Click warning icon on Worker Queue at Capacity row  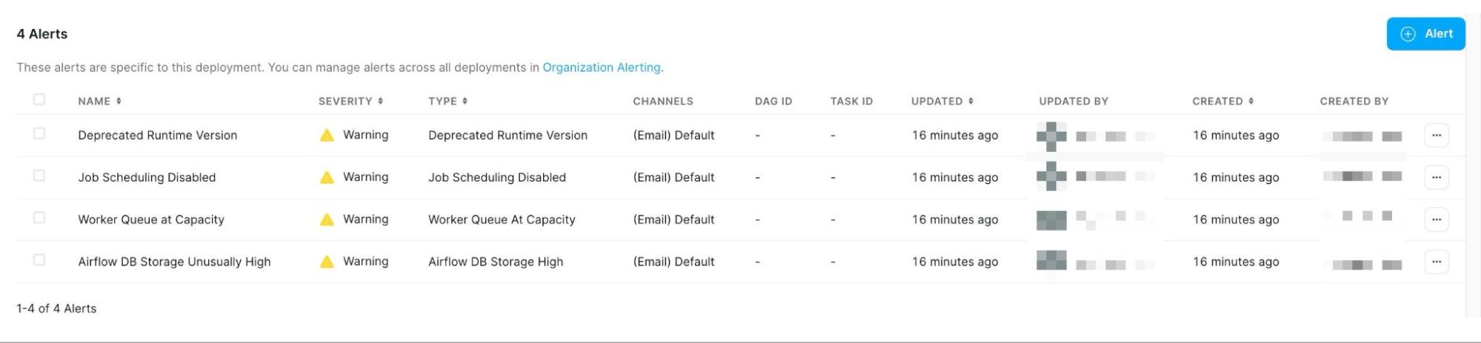327,220
